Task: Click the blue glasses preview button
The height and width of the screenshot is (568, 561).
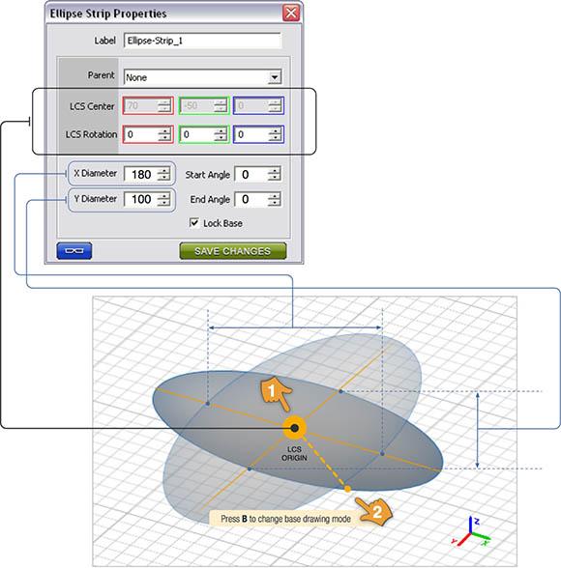Action: point(74,251)
